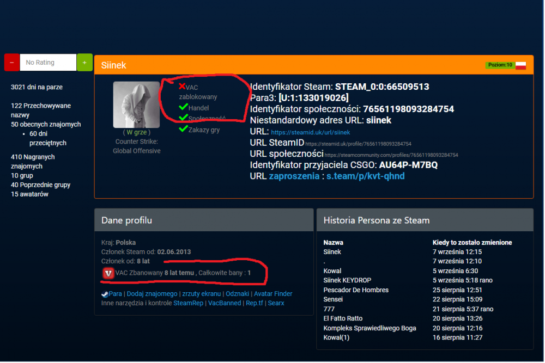
Task: Click the Steam logo beside Para
Action: pyautogui.click(x=105, y=294)
